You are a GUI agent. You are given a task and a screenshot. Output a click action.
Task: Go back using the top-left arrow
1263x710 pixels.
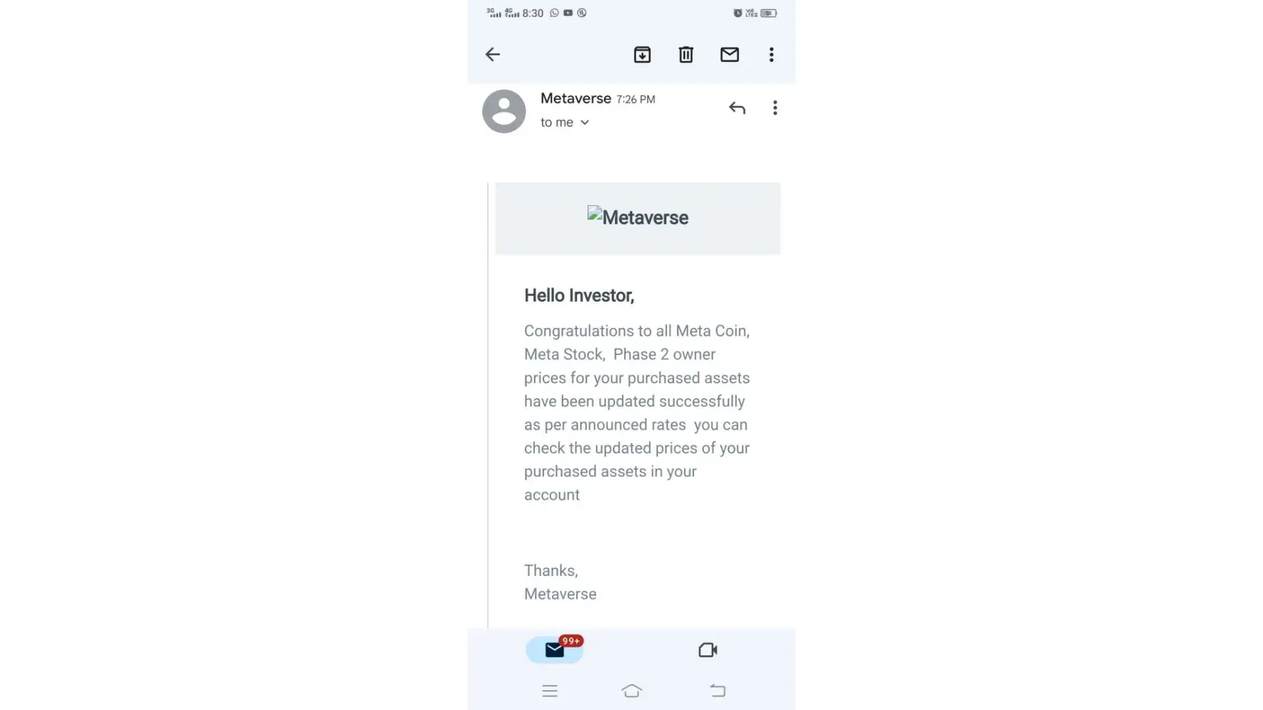click(492, 55)
